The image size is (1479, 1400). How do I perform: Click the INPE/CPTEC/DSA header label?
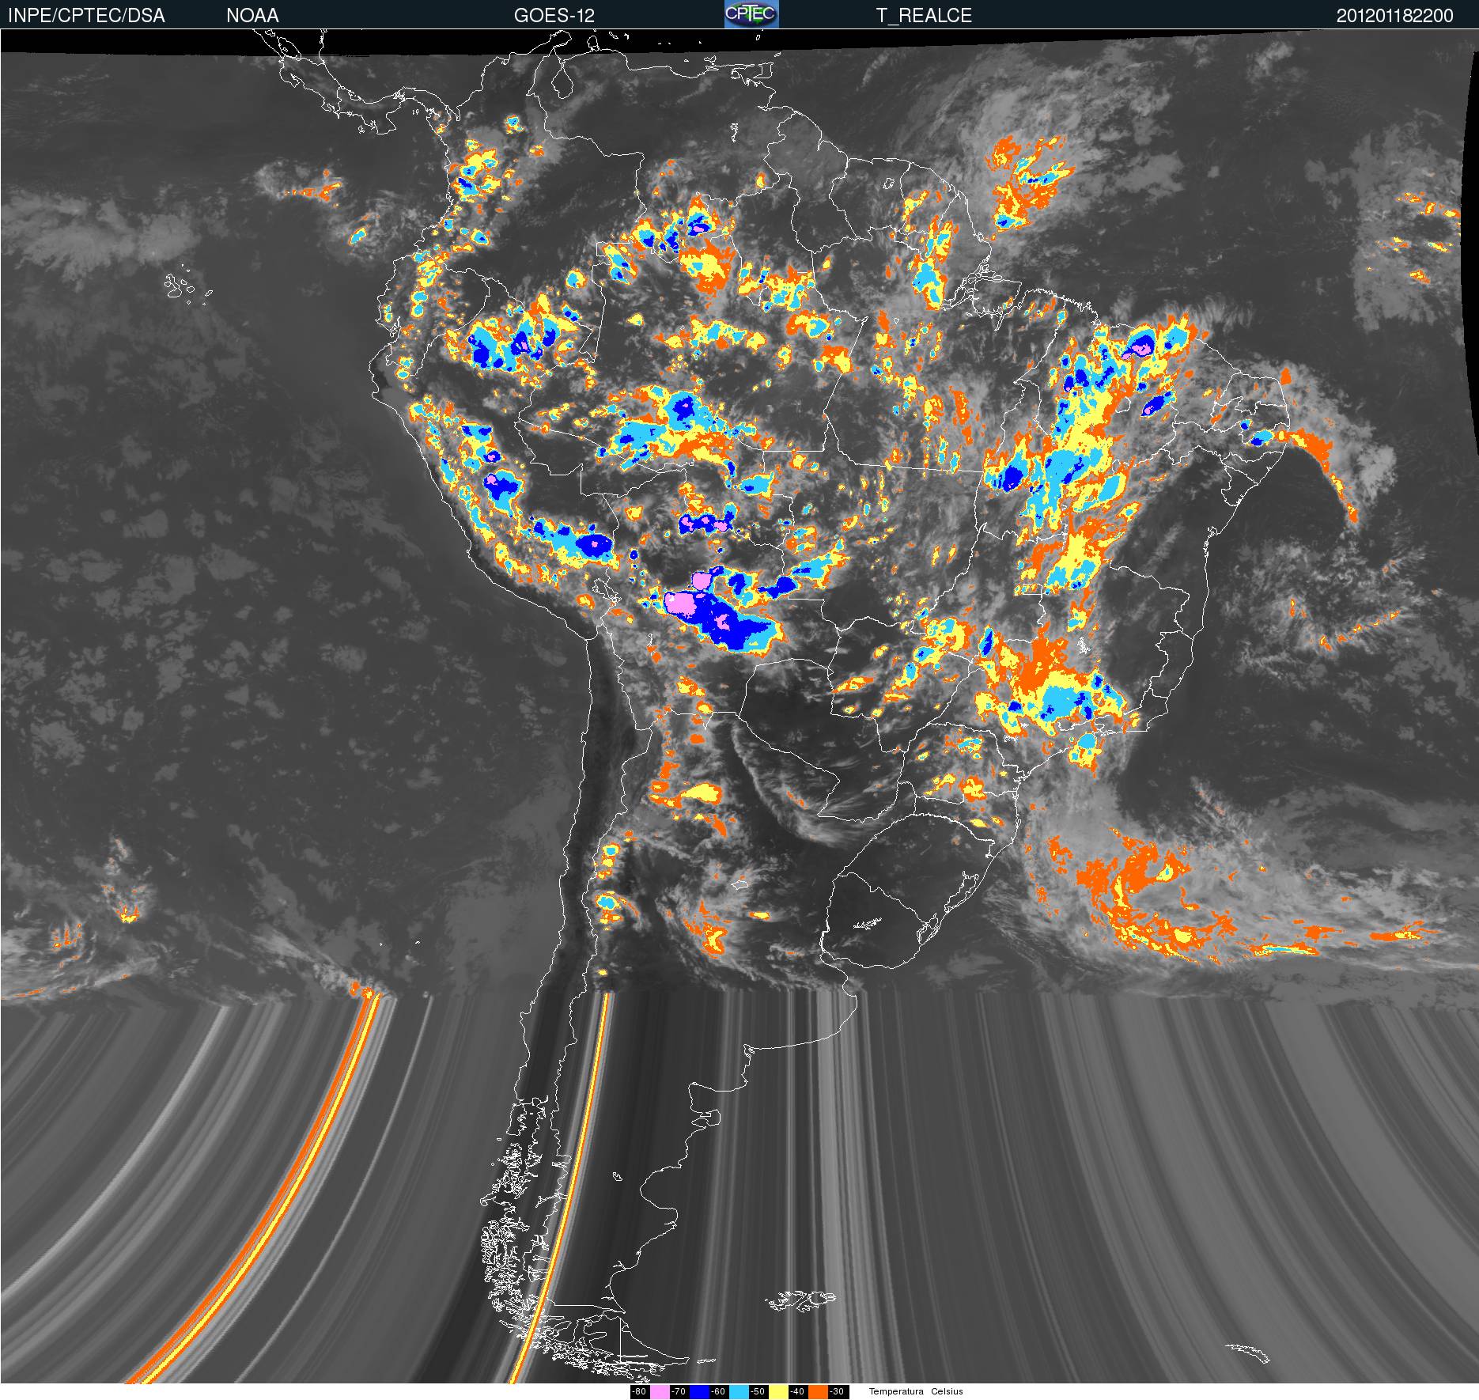tap(86, 15)
